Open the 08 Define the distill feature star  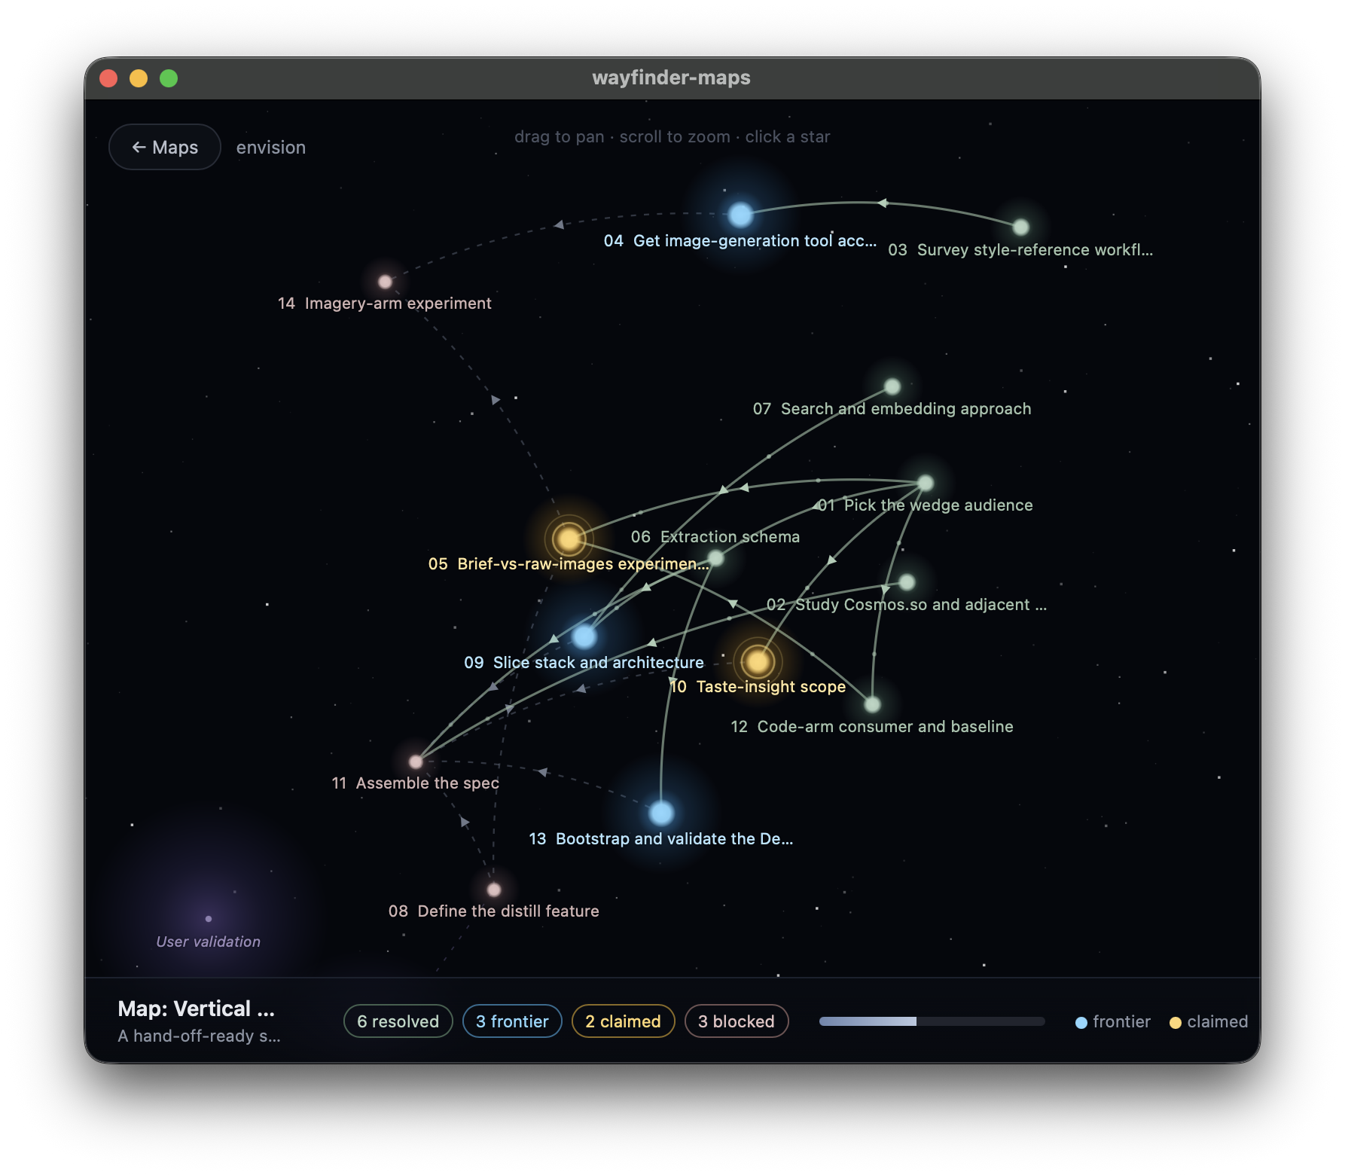tap(494, 890)
